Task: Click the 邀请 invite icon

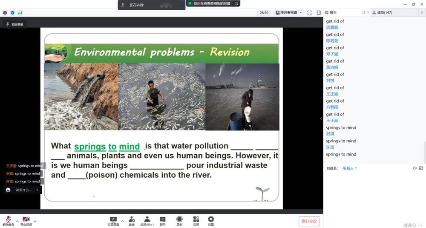Action: point(132,220)
